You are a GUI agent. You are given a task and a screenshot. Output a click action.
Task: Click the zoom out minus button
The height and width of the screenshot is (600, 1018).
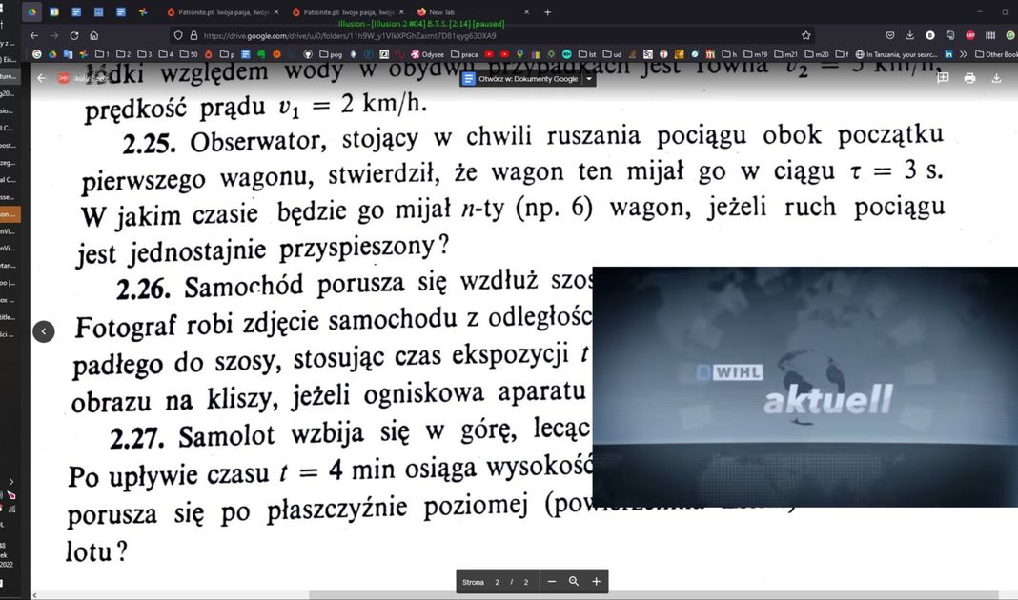tap(551, 582)
